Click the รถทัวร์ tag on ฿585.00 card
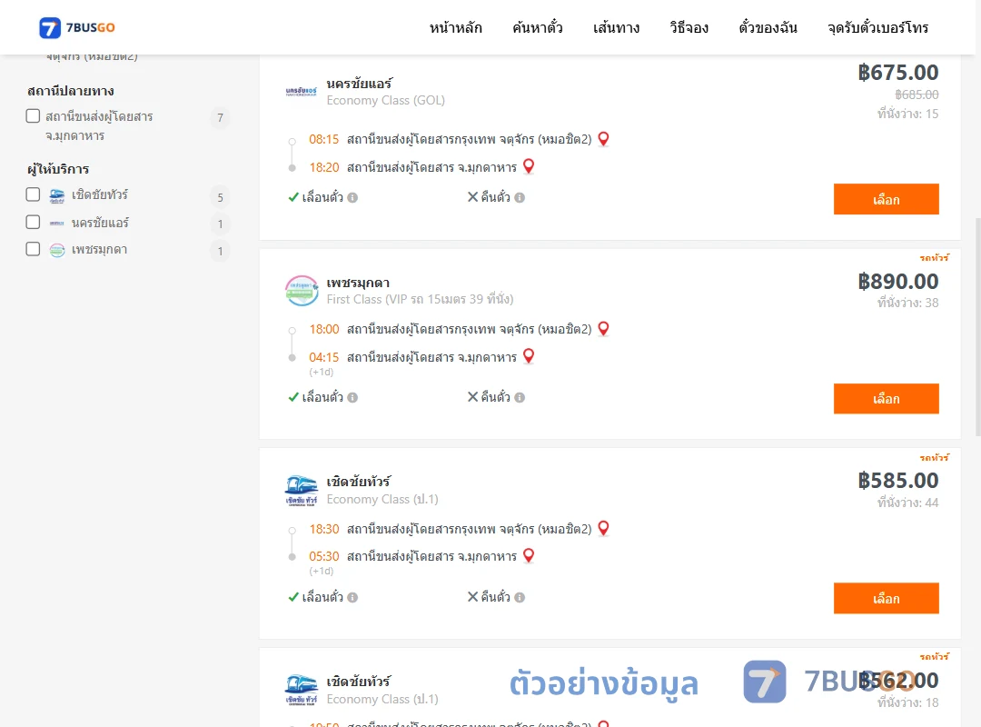 click(x=934, y=457)
